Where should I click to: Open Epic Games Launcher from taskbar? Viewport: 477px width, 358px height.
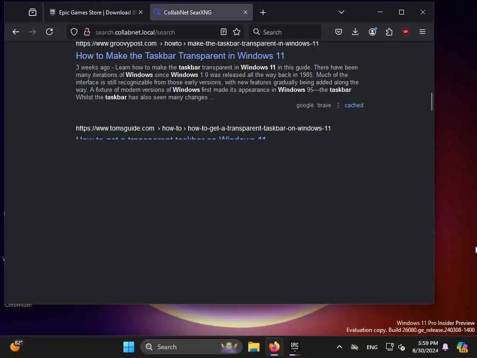click(295, 347)
